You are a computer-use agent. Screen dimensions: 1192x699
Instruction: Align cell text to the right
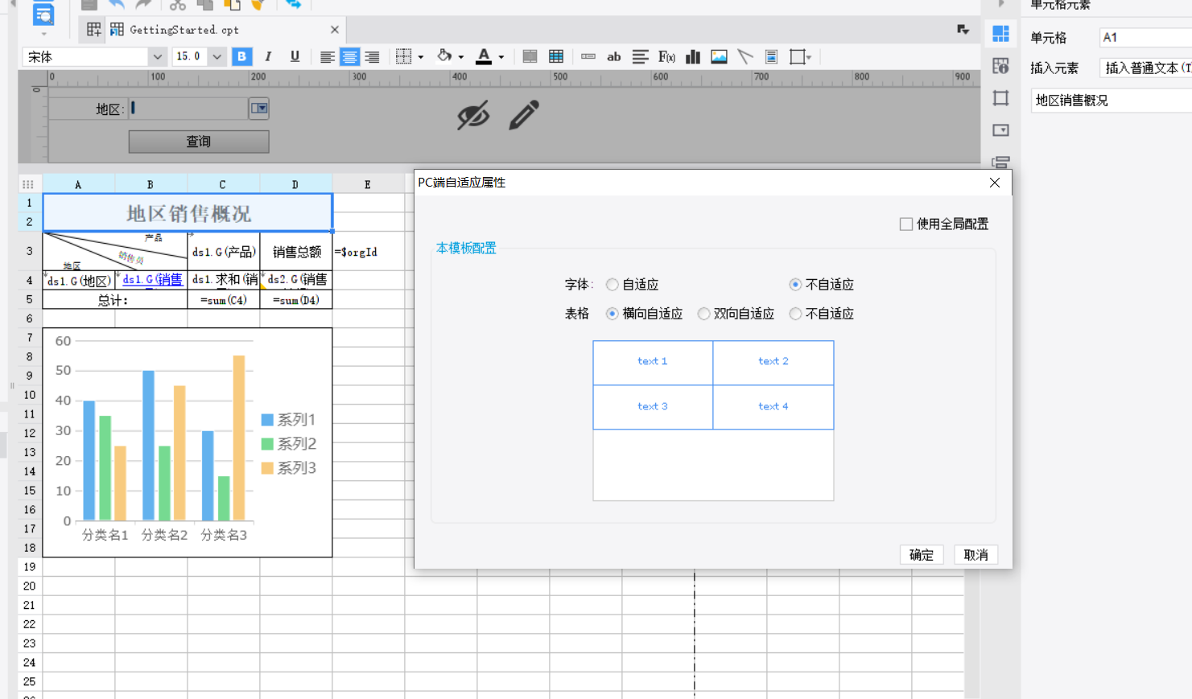coord(372,56)
